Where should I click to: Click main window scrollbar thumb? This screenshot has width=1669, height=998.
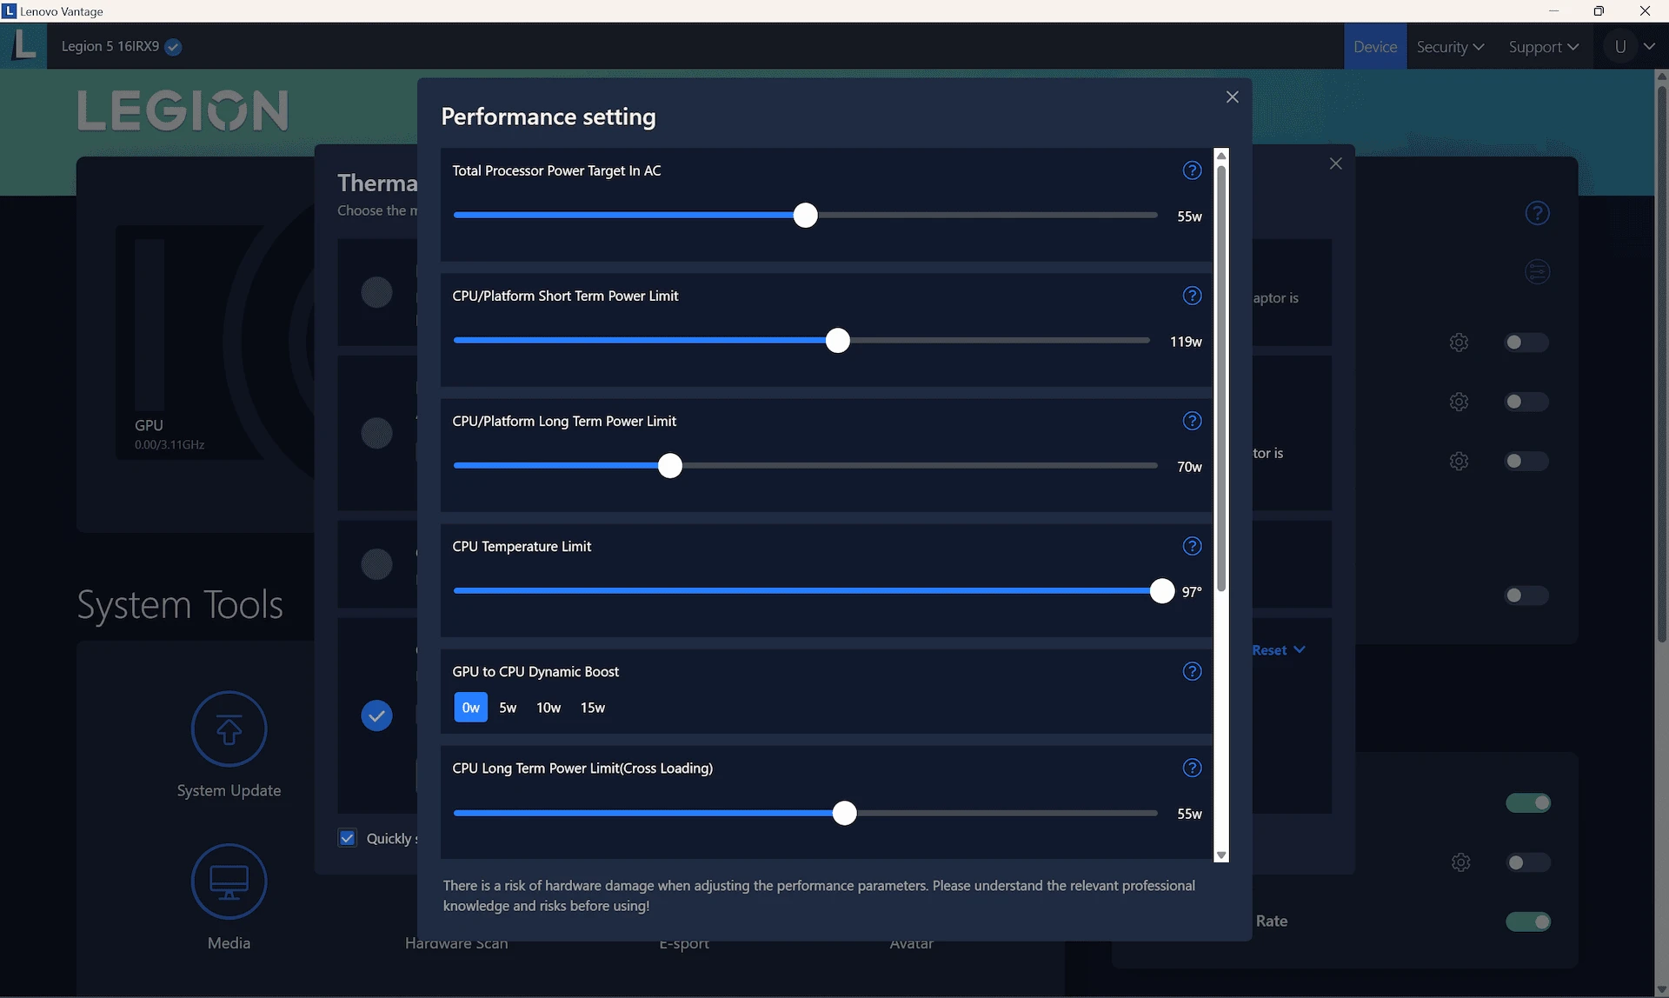click(x=1661, y=363)
